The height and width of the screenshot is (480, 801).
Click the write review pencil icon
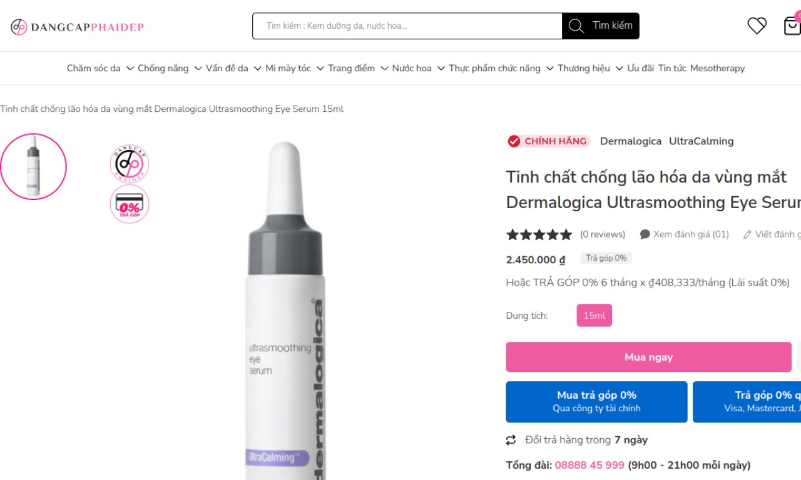click(747, 235)
